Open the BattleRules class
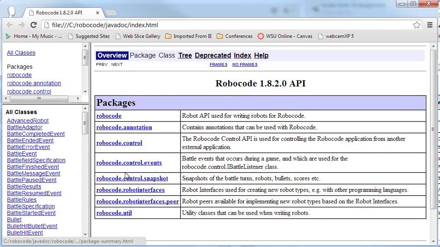Screen dimensions: 440x247 (21, 200)
